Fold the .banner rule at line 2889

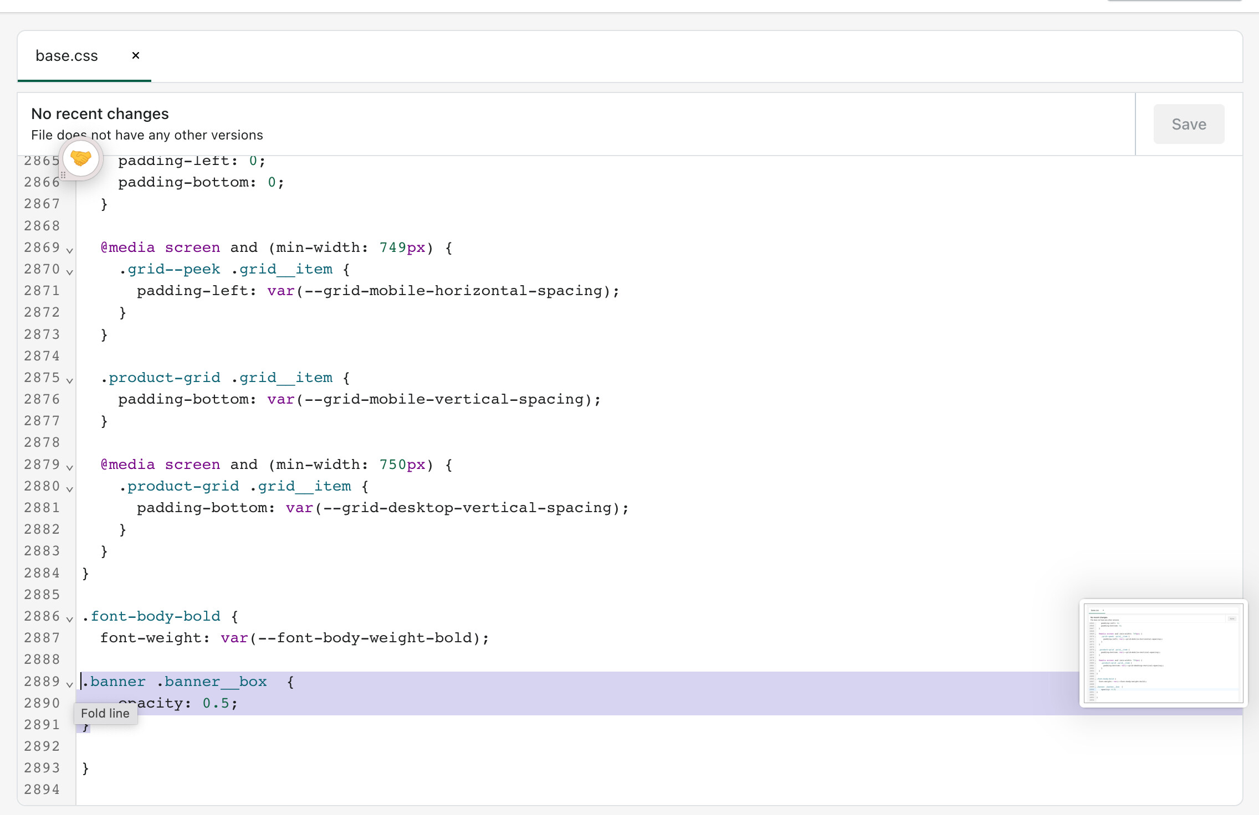point(70,684)
